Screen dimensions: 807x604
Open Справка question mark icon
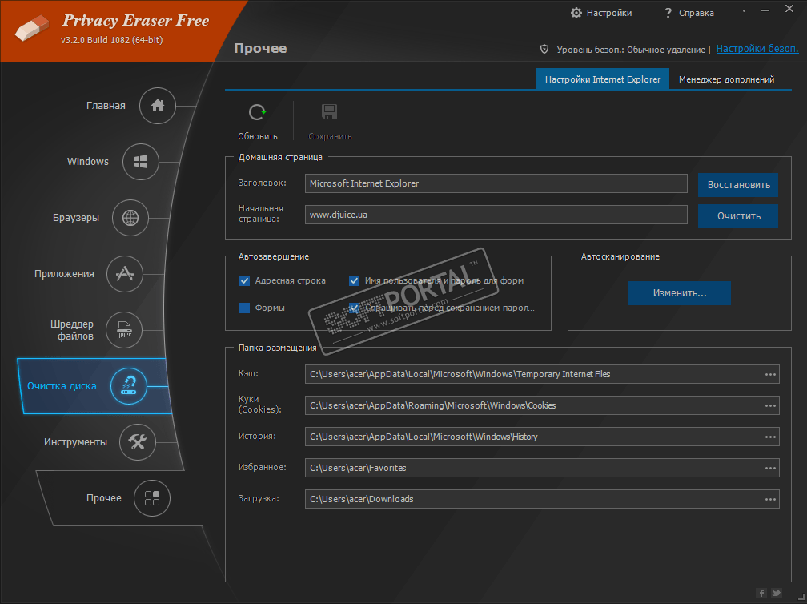[668, 13]
